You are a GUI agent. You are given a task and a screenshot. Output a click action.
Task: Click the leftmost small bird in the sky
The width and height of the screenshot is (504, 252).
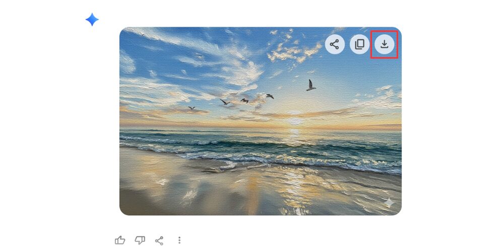tap(192, 108)
